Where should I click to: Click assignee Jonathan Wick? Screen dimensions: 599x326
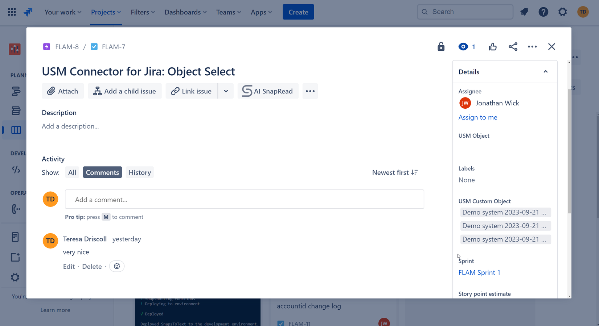tap(489, 103)
